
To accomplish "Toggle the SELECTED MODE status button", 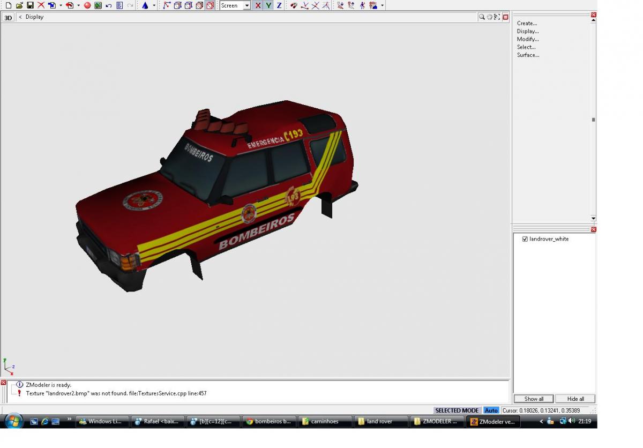I will [x=457, y=410].
